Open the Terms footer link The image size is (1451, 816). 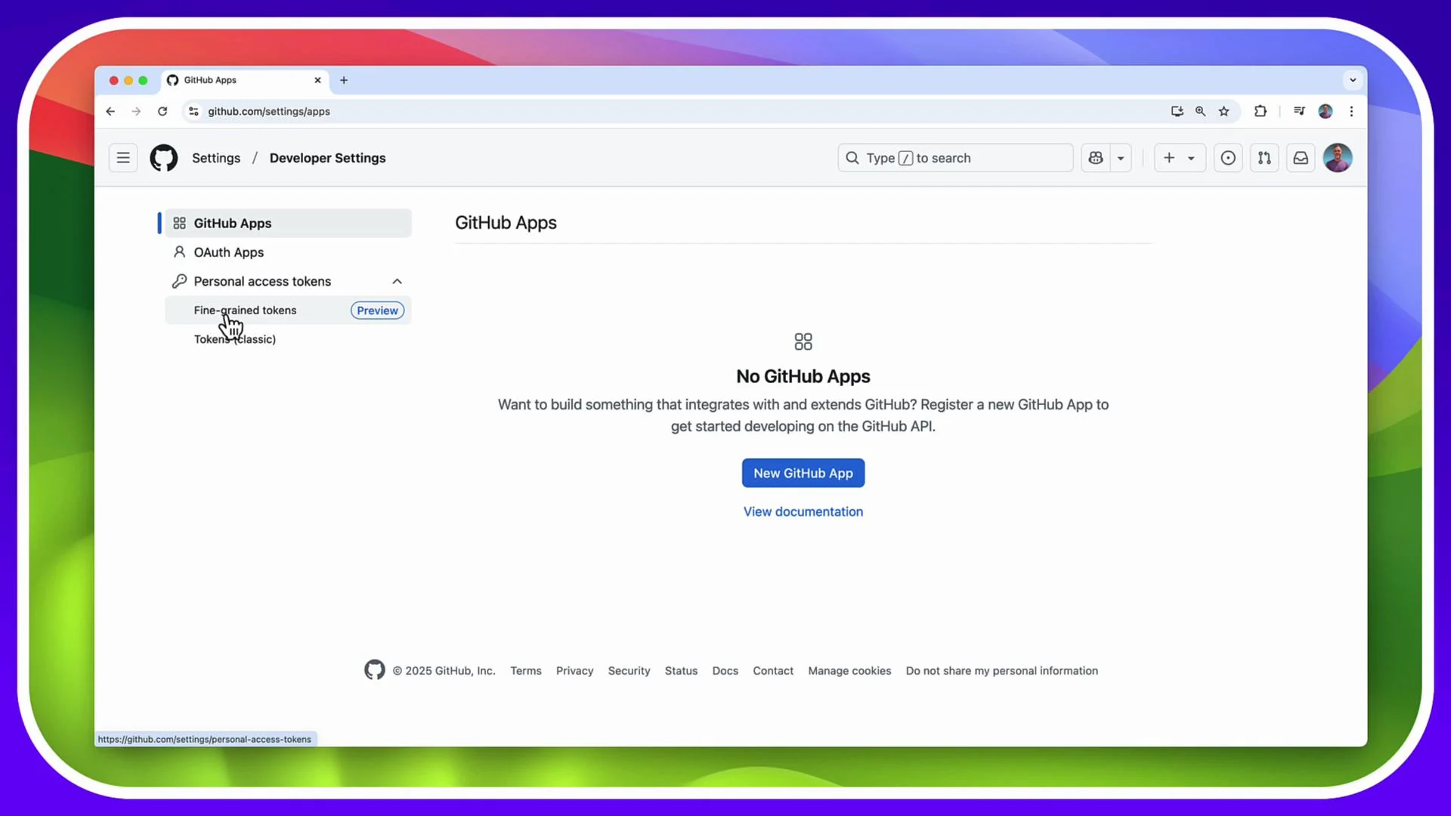(x=525, y=671)
